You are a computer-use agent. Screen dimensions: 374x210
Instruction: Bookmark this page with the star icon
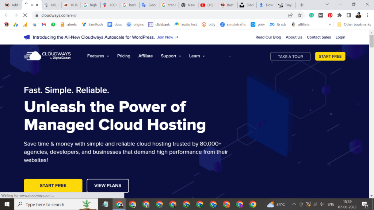300,15
